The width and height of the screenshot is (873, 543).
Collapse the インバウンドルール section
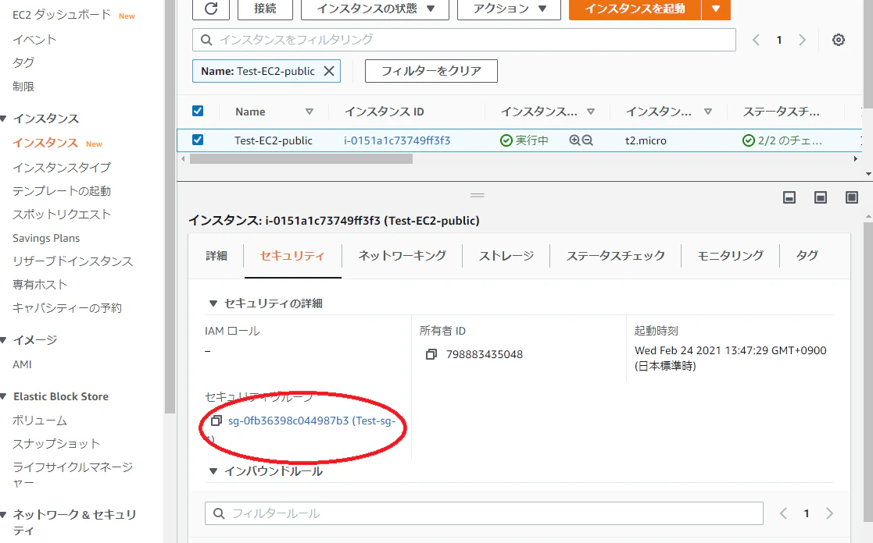pos(213,471)
